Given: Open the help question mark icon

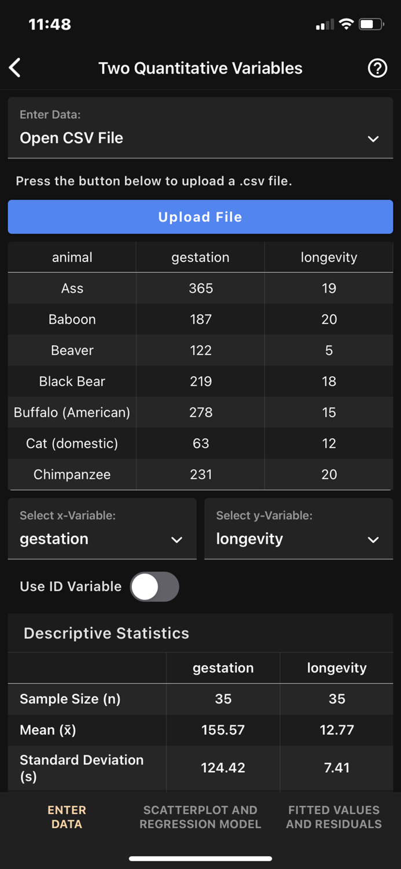Looking at the screenshot, I should pyautogui.click(x=377, y=68).
